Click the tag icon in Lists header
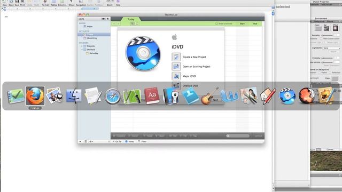The width and height of the screenshot is (342, 192). pyautogui.click(x=107, y=19)
